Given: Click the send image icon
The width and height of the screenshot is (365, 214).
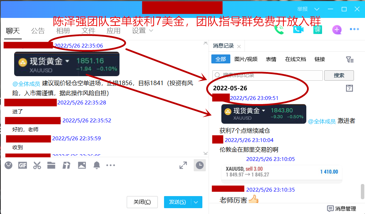Looking at the screenshot, I should [82, 165].
